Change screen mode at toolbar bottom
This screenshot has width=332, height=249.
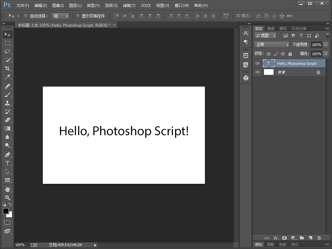tap(7, 231)
